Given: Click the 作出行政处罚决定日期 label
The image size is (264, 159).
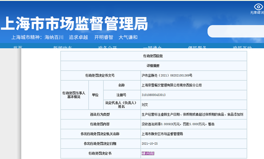Looking at the screenshot, I should (x=100, y=144).
